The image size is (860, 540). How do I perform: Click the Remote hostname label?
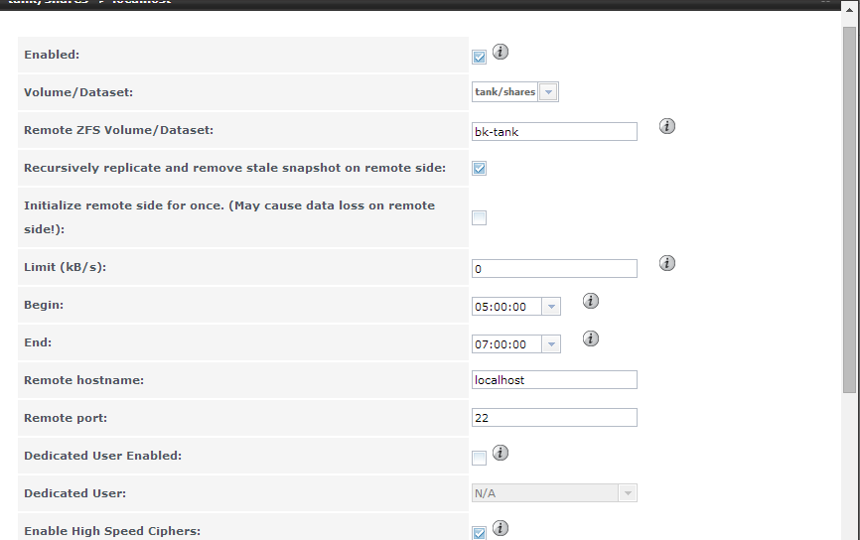tap(84, 380)
